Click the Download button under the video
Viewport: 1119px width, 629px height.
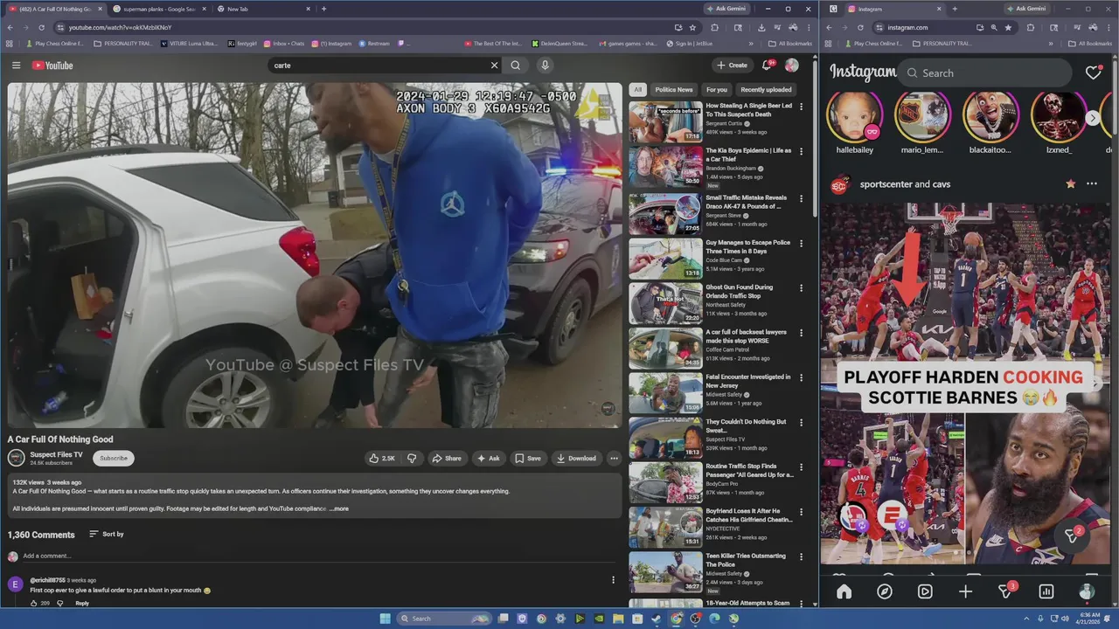(x=576, y=458)
